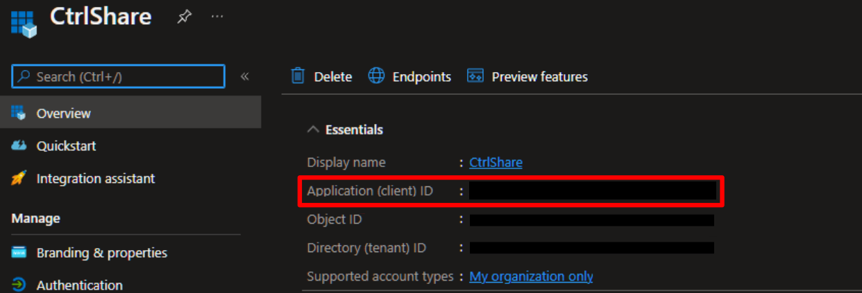Click the Delete button label
862x293 pixels.
coord(332,77)
